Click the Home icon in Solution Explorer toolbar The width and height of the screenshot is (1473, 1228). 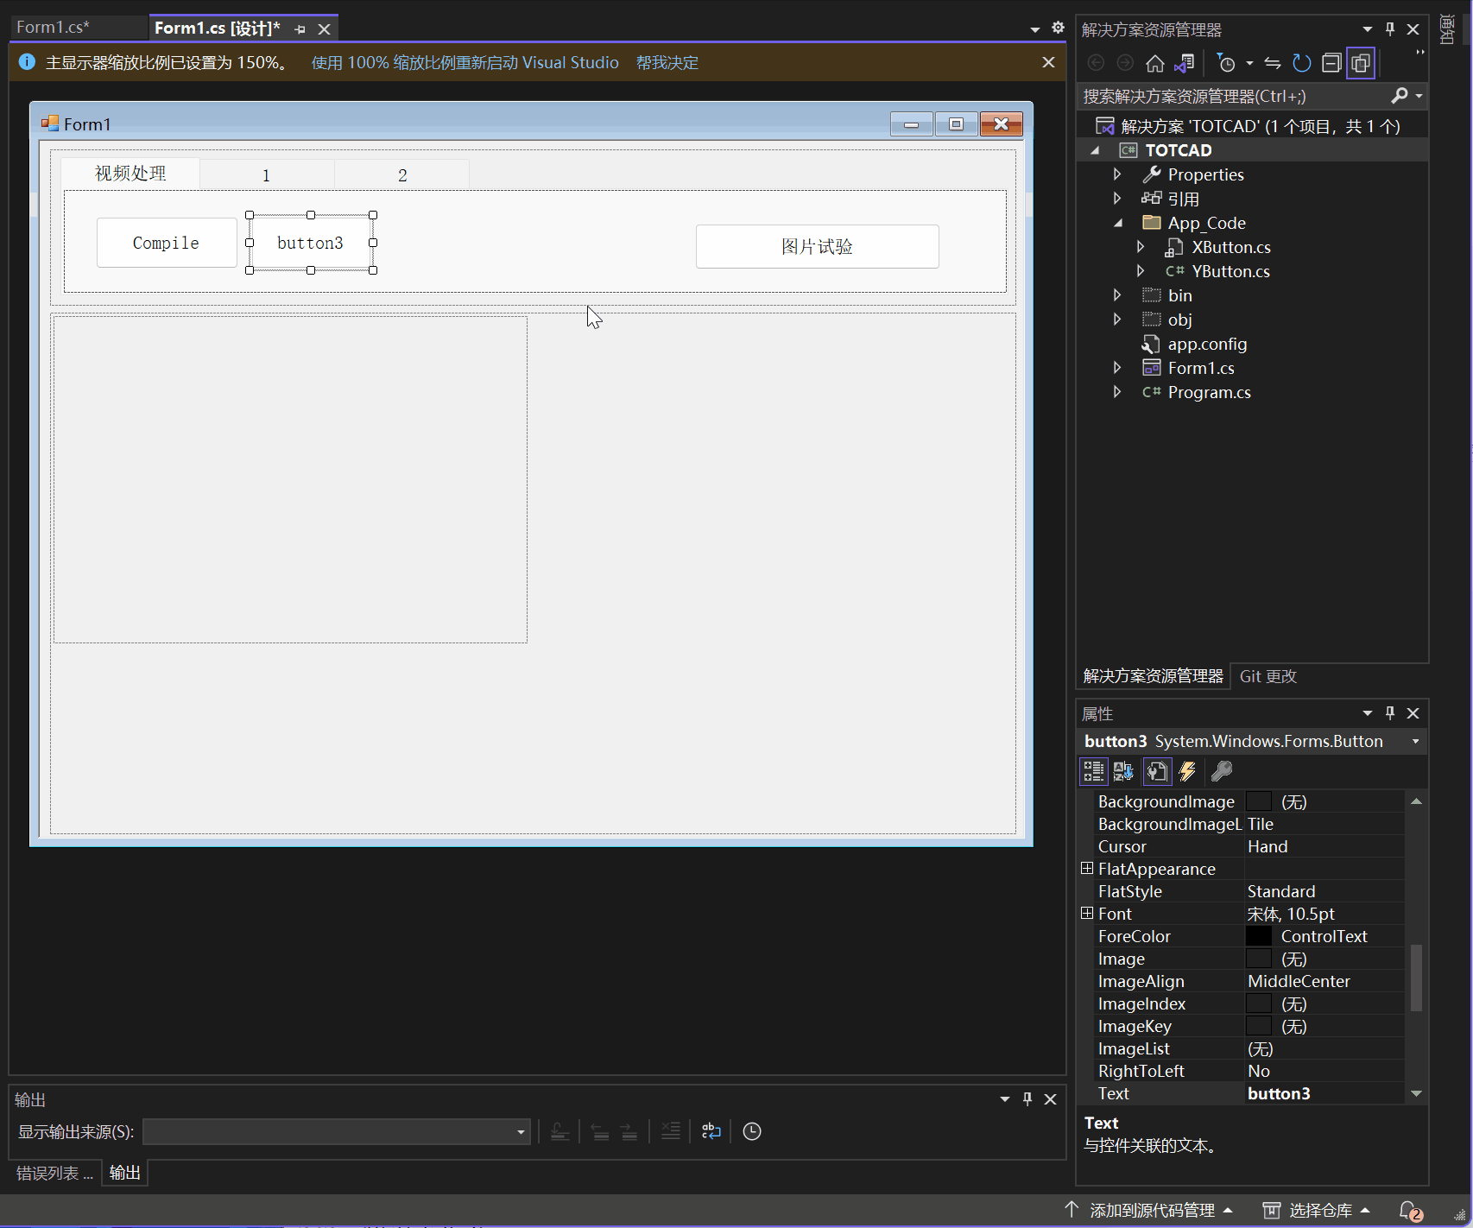(x=1154, y=63)
